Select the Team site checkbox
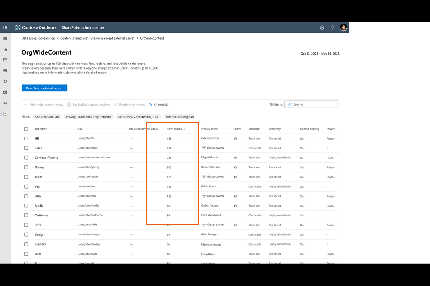Image resolution: width=430 pixels, height=286 pixels. pyautogui.click(x=26, y=177)
